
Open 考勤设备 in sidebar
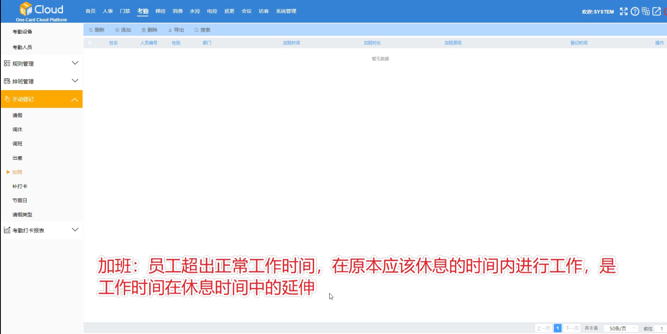(x=22, y=32)
